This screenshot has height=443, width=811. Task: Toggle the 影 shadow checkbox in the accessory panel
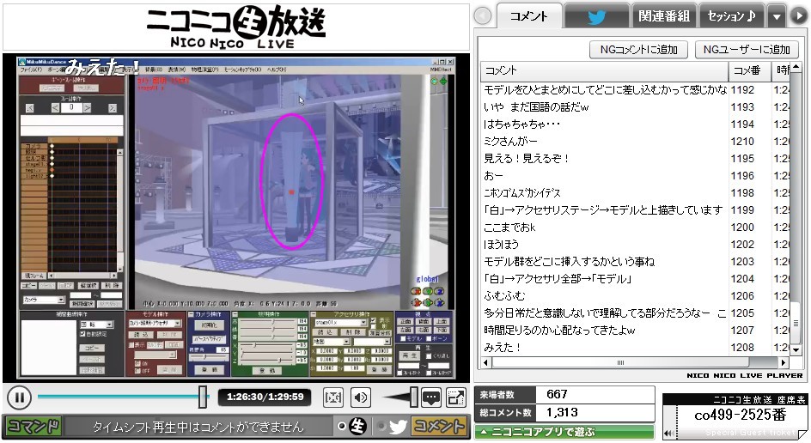(373, 327)
